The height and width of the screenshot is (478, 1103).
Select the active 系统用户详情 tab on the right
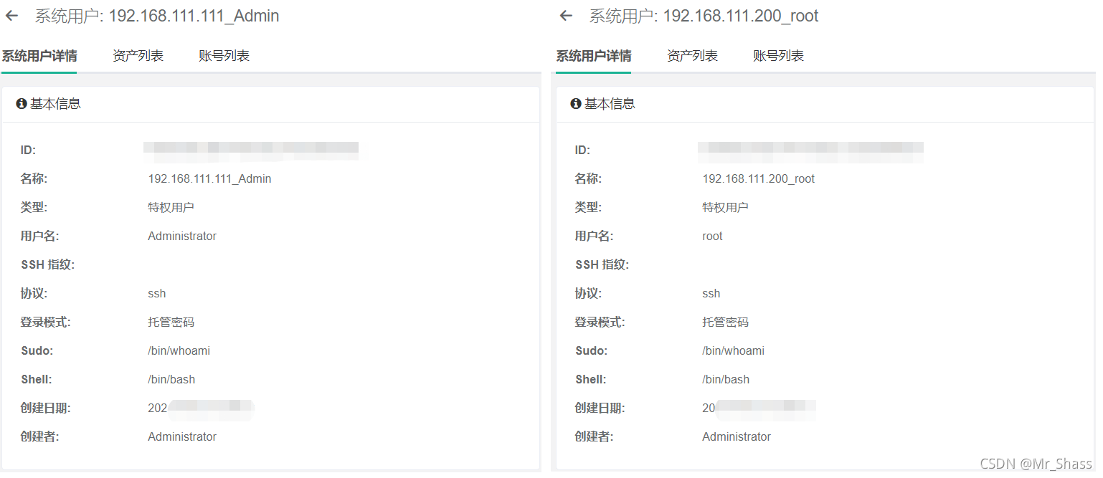click(x=593, y=55)
